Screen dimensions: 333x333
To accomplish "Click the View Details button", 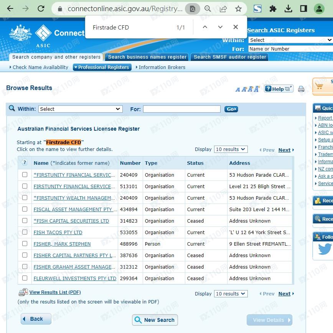I will [269, 320].
